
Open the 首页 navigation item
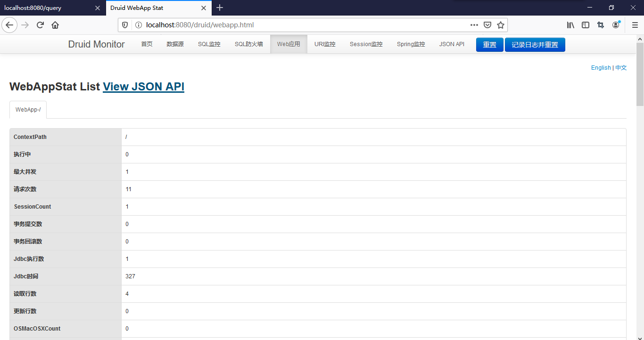[147, 44]
